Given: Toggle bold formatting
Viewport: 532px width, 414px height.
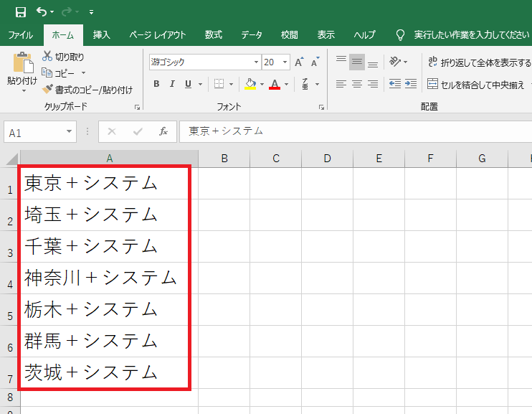Looking at the screenshot, I should (156, 84).
